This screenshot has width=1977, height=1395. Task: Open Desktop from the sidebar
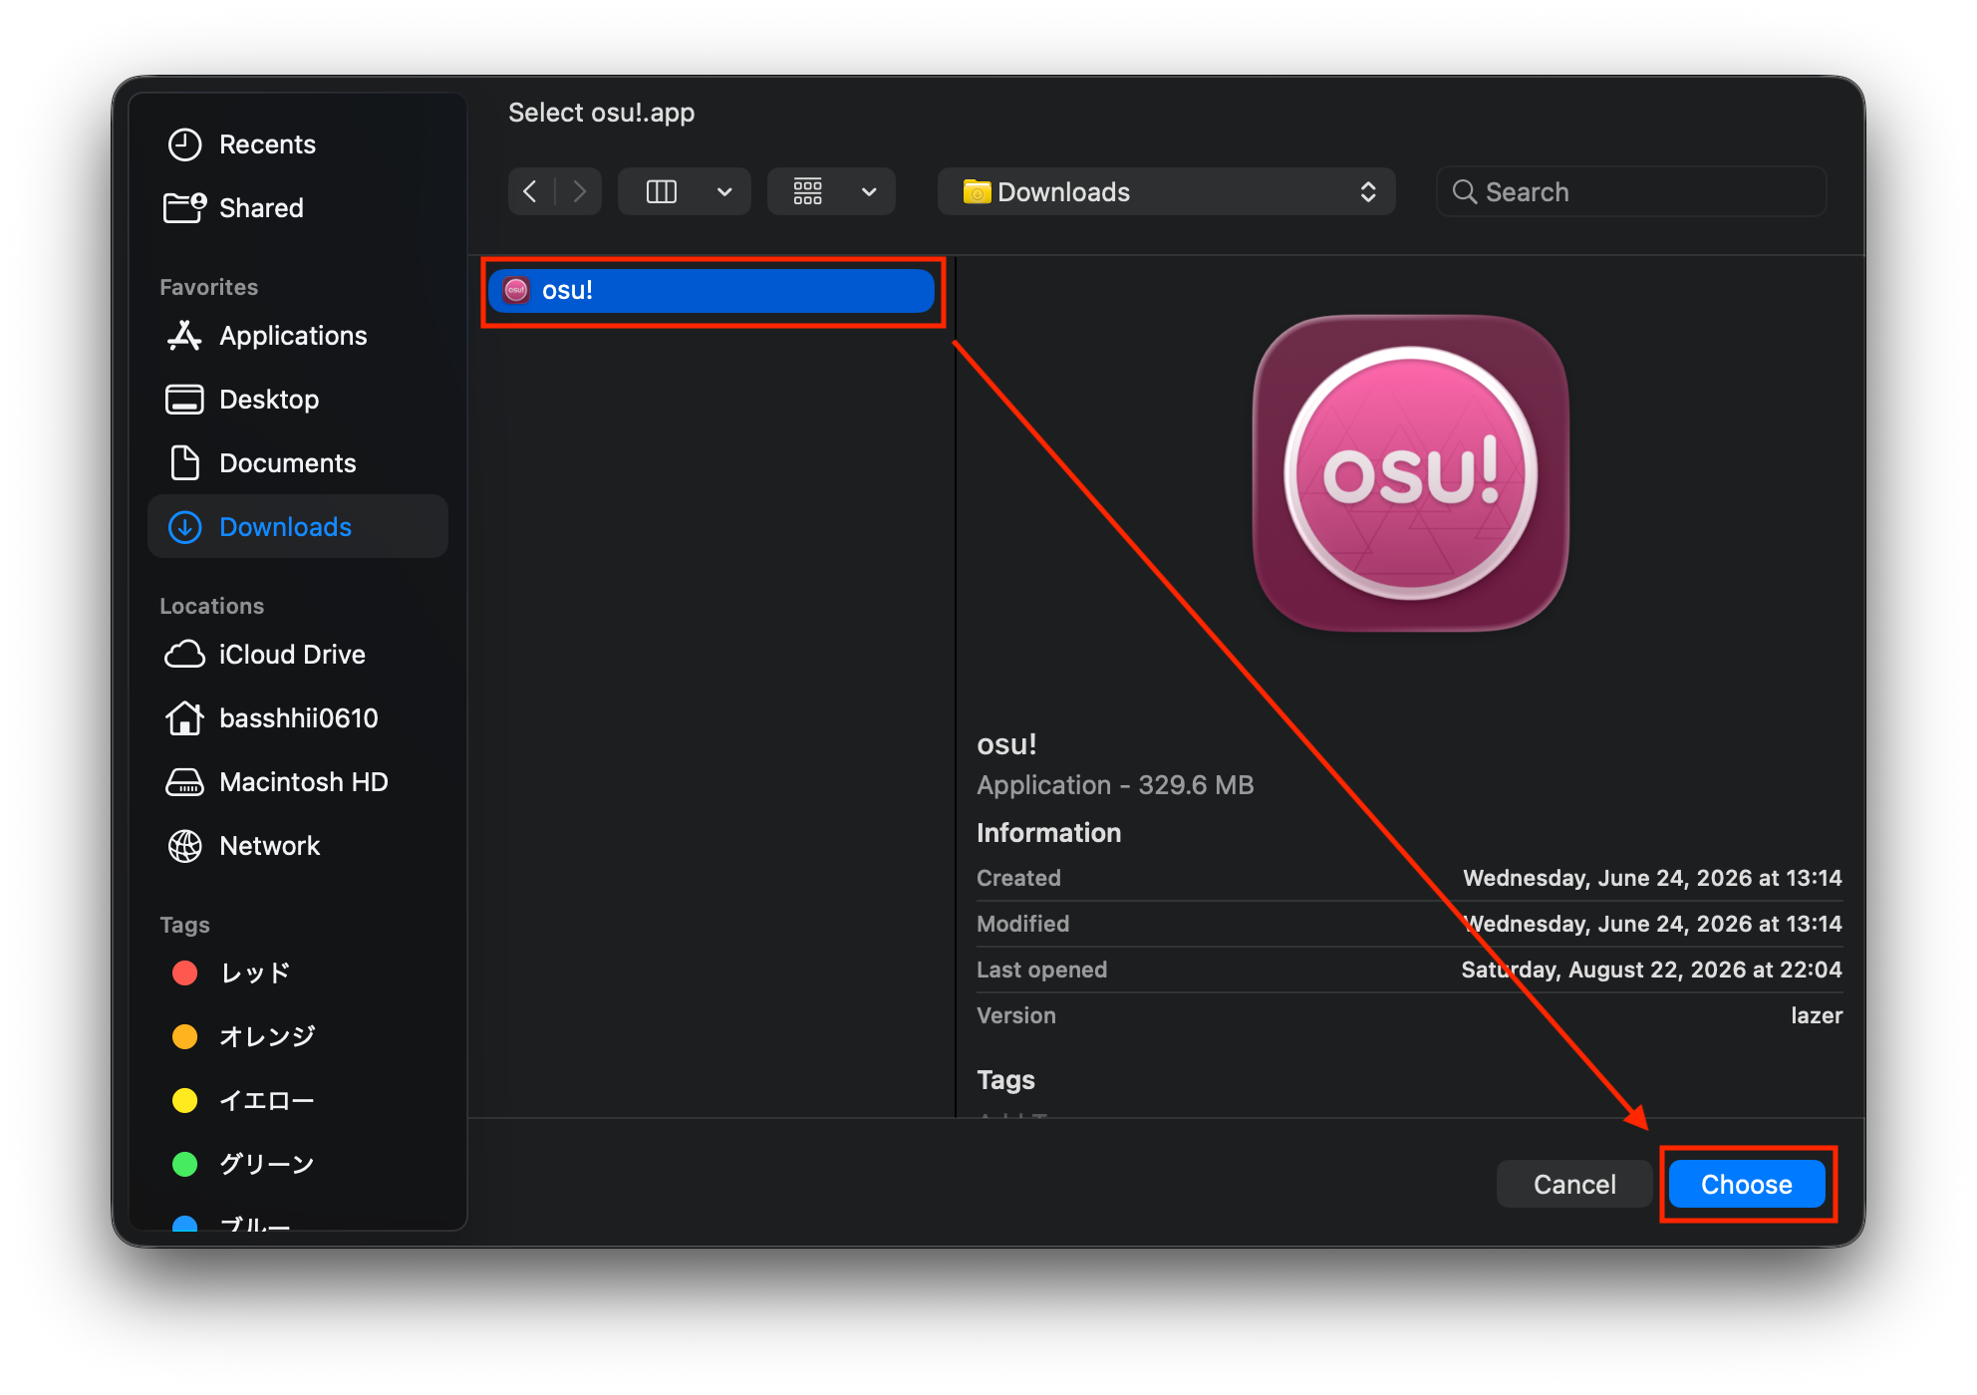pos(297,400)
